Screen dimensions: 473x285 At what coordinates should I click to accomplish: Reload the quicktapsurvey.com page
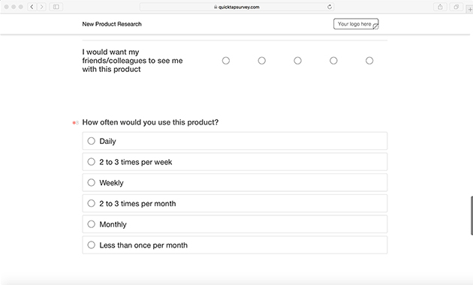tap(330, 7)
